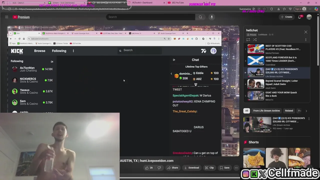
Task: Select the Related filter chip
Action: coord(289,111)
